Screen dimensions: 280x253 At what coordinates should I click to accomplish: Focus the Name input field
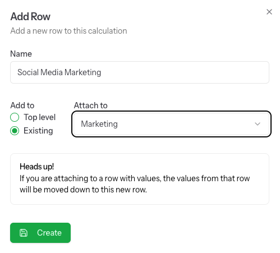pos(140,72)
